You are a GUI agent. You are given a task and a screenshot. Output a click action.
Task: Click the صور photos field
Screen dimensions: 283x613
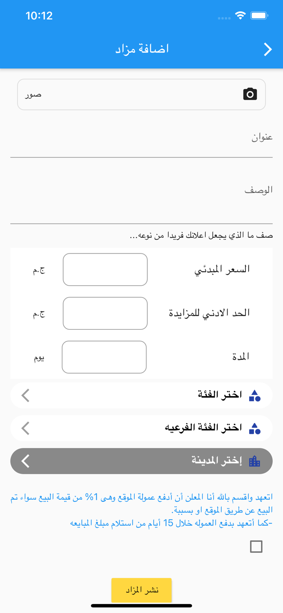pos(141,94)
